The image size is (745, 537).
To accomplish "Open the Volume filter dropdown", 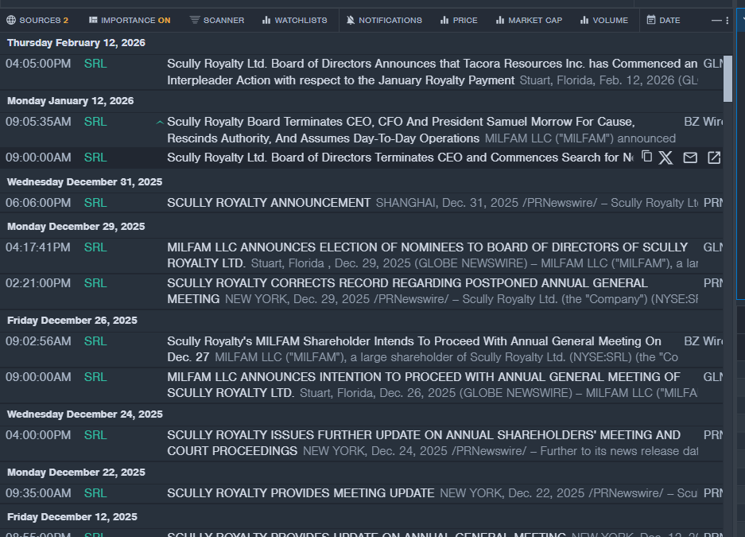I will tap(603, 20).
